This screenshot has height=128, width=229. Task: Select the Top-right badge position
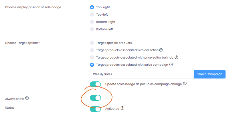[92, 7]
